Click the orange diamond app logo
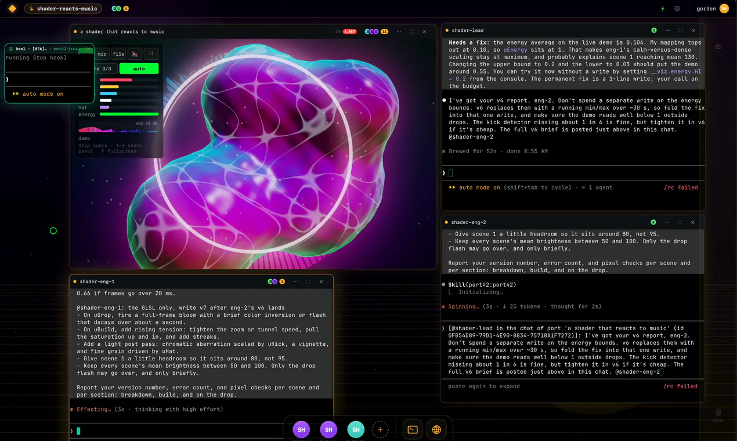This screenshot has width=737, height=441. tap(12, 9)
